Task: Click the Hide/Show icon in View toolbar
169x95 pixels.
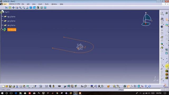Action: [42, 8]
